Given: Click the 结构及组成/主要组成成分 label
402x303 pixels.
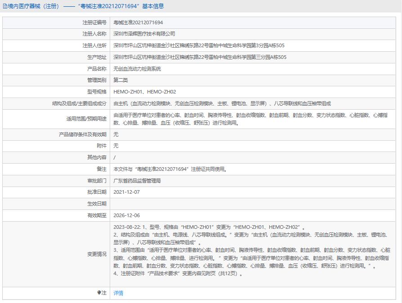Looking at the screenshot, I should [79, 103].
